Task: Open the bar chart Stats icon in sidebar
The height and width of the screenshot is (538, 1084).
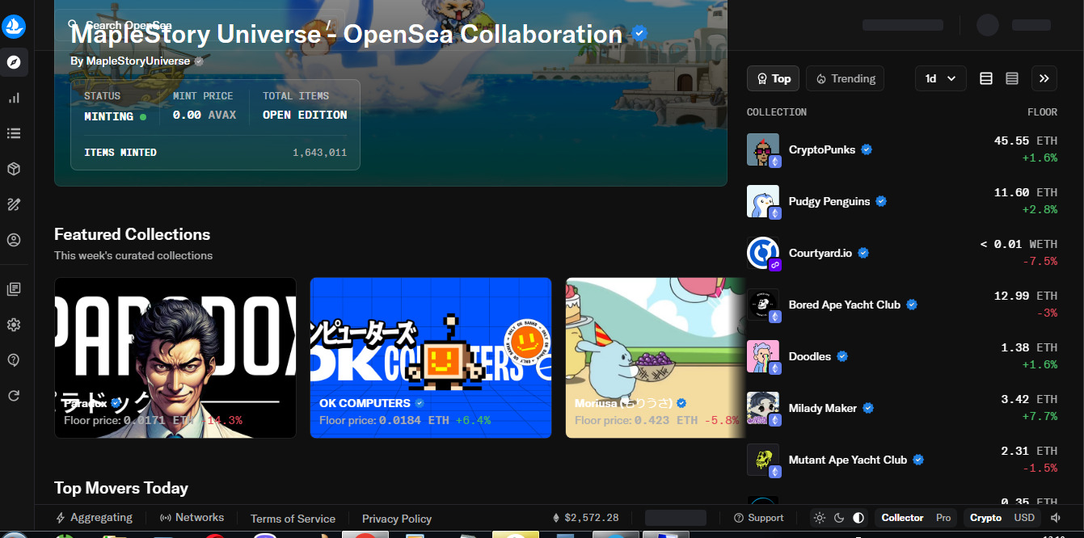Action: pos(14,98)
